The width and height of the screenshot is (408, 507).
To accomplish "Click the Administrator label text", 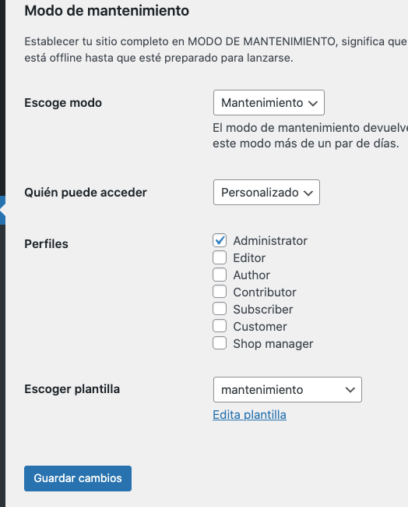I will point(270,241).
